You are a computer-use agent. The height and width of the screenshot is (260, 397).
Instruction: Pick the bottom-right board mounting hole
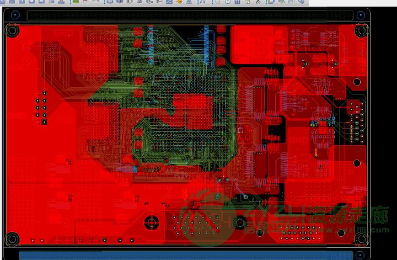click(361, 239)
